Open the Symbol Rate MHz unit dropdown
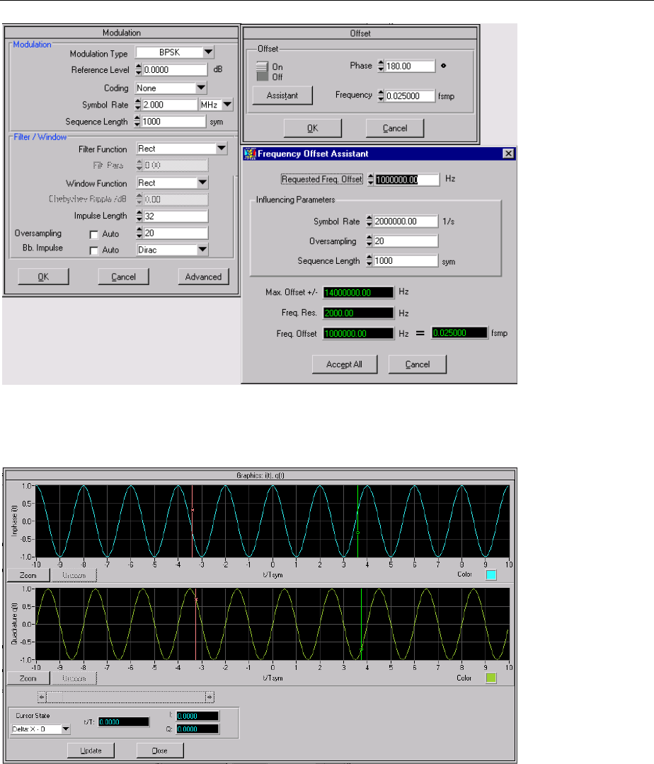Image resolution: width=654 pixels, height=764 pixels. pyautogui.click(x=228, y=104)
